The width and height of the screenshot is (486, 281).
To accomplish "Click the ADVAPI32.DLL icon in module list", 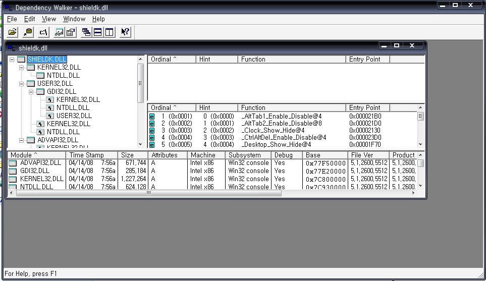I will coord(13,163).
